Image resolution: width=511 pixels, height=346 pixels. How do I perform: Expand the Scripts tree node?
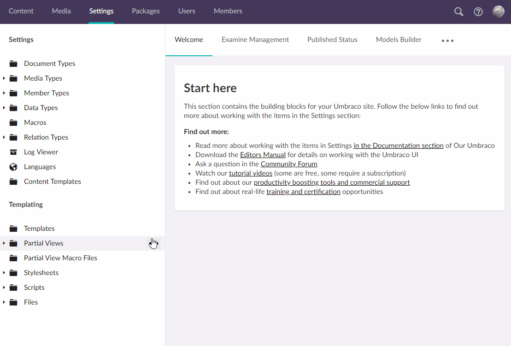(4, 287)
